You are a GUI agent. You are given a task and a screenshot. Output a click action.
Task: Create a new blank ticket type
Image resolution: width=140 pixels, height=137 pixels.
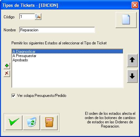point(126,20)
